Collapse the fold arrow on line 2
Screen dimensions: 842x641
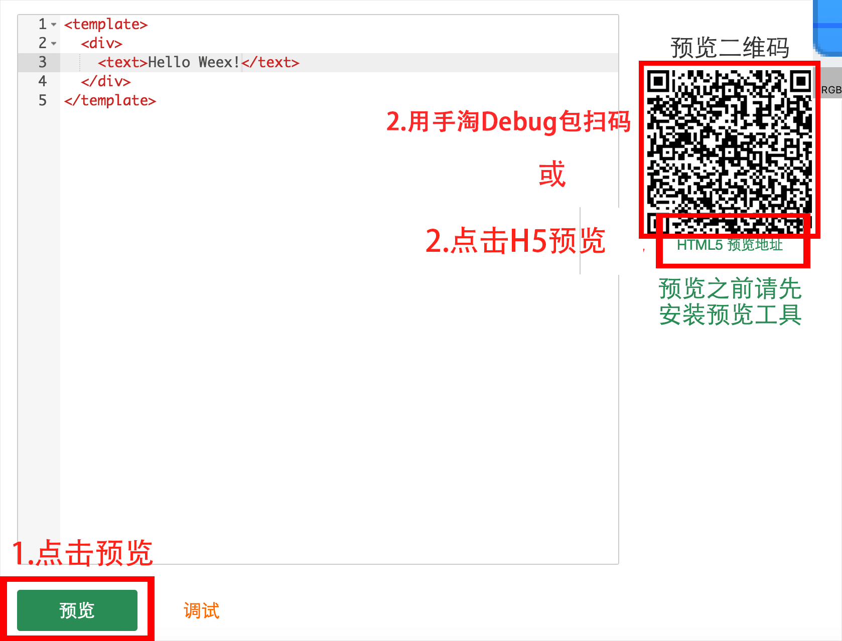coord(54,44)
